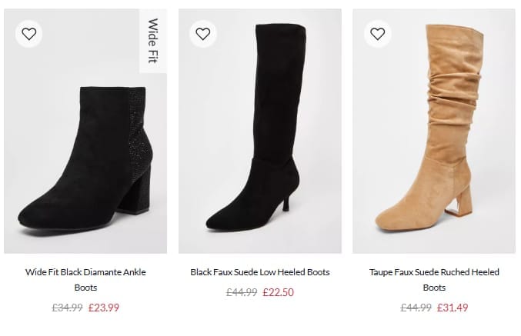521x336 pixels.
Task: Click crossed-out £44.99 under Taupe Ruched boots
Action: [416, 308]
